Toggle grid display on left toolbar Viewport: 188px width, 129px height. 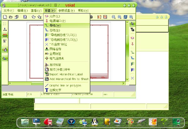[5, 23]
